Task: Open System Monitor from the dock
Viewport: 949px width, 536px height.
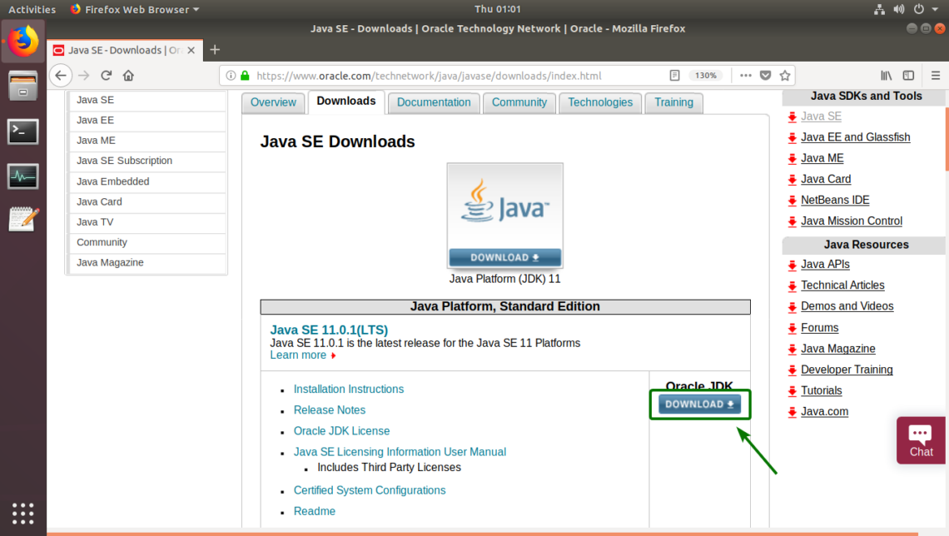Action: [23, 176]
